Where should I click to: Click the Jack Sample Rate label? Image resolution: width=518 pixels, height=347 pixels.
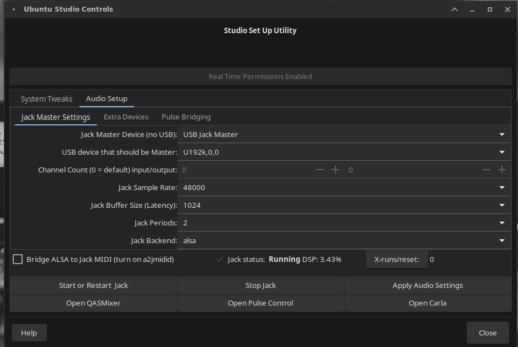point(148,187)
